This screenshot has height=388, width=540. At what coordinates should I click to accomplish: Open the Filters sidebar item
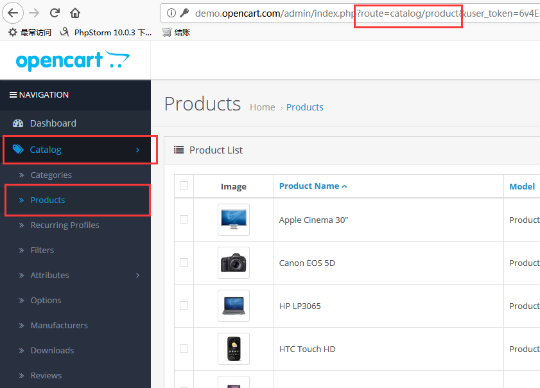coord(42,250)
